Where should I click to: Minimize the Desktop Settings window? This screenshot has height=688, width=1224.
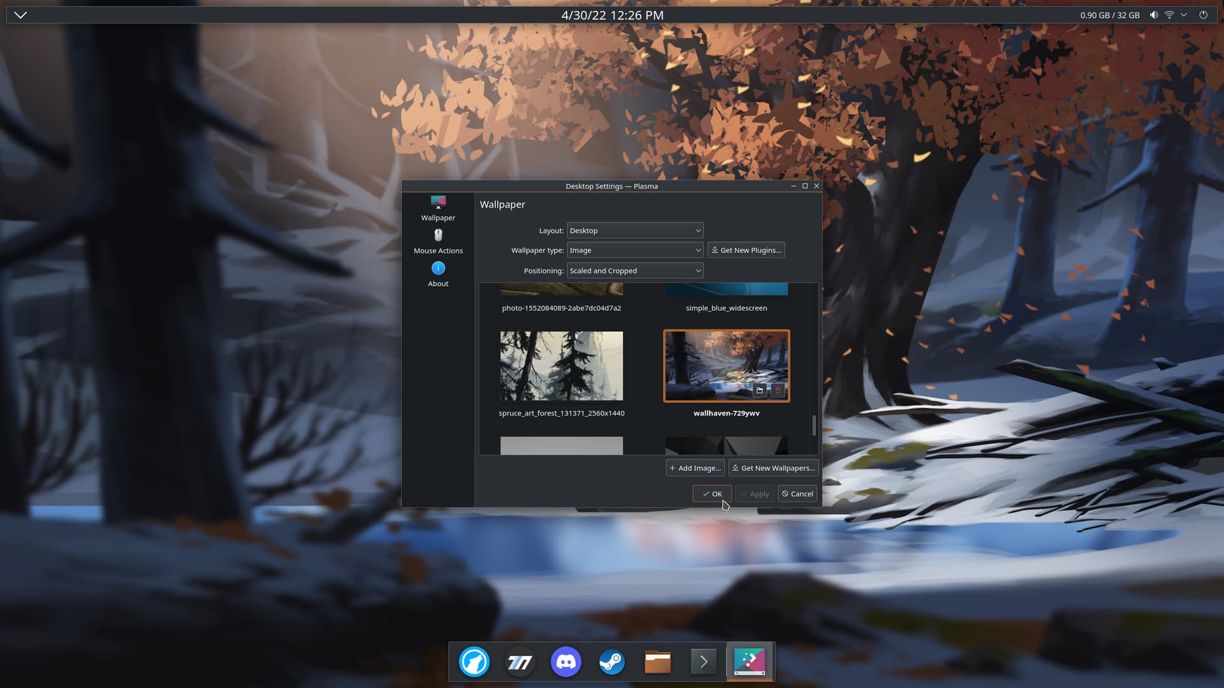pyautogui.click(x=793, y=186)
